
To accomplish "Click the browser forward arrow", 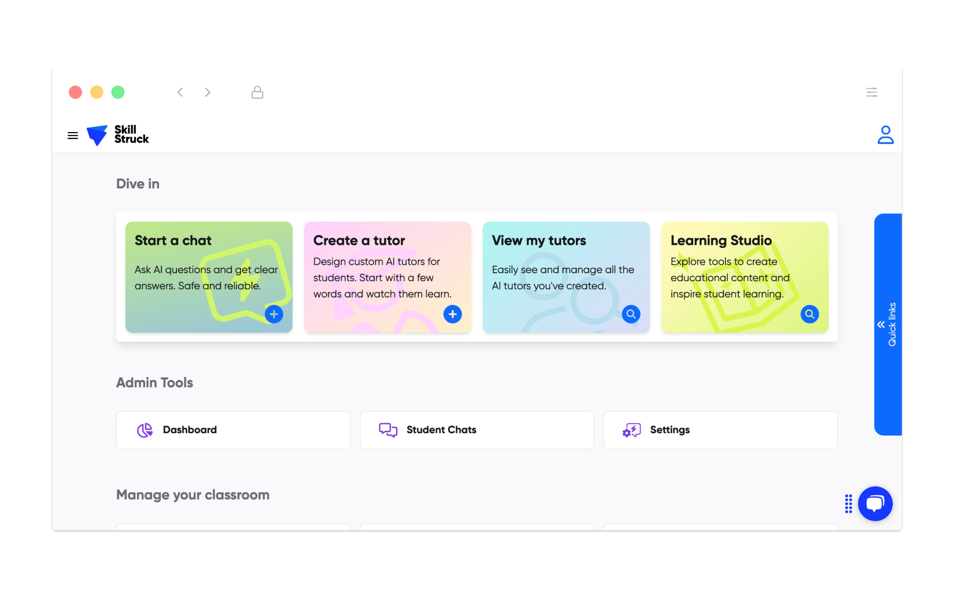I will [208, 92].
